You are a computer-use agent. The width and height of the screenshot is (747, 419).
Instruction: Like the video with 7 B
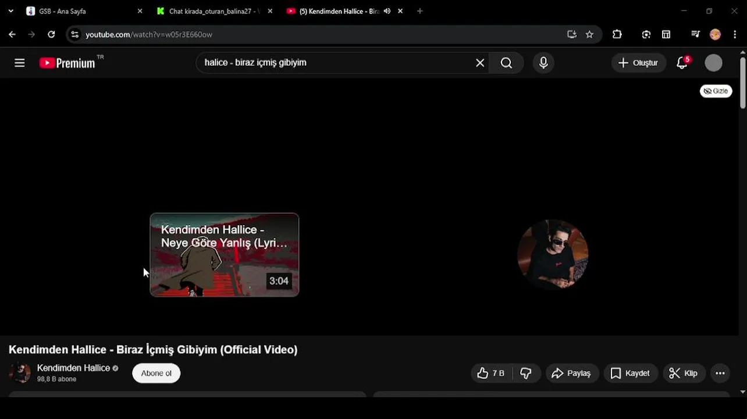pyautogui.click(x=491, y=373)
